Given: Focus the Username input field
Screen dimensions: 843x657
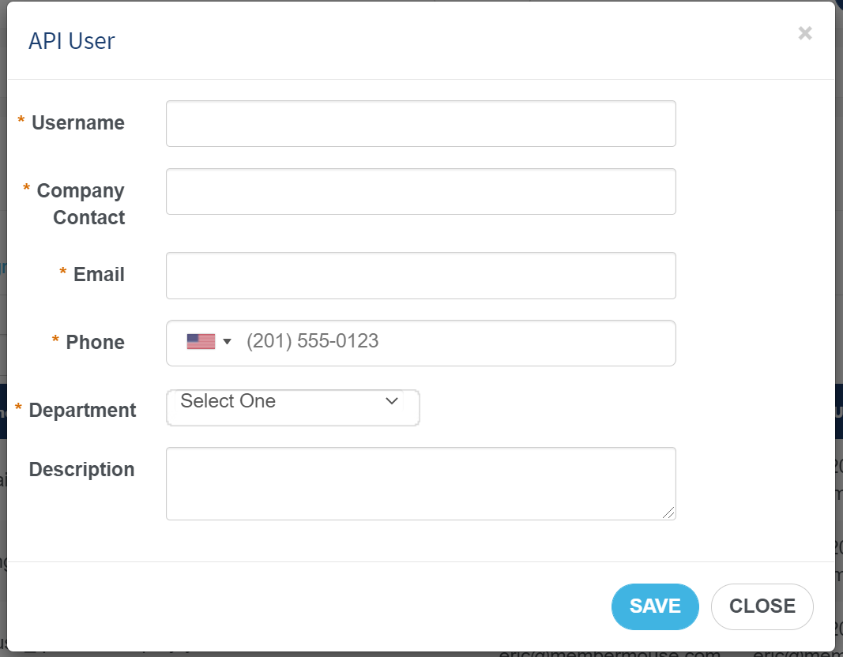Looking at the screenshot, I should [421, 123].
